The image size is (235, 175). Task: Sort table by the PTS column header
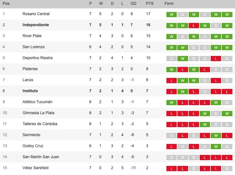pyautogui.click(x=150, y=4)
